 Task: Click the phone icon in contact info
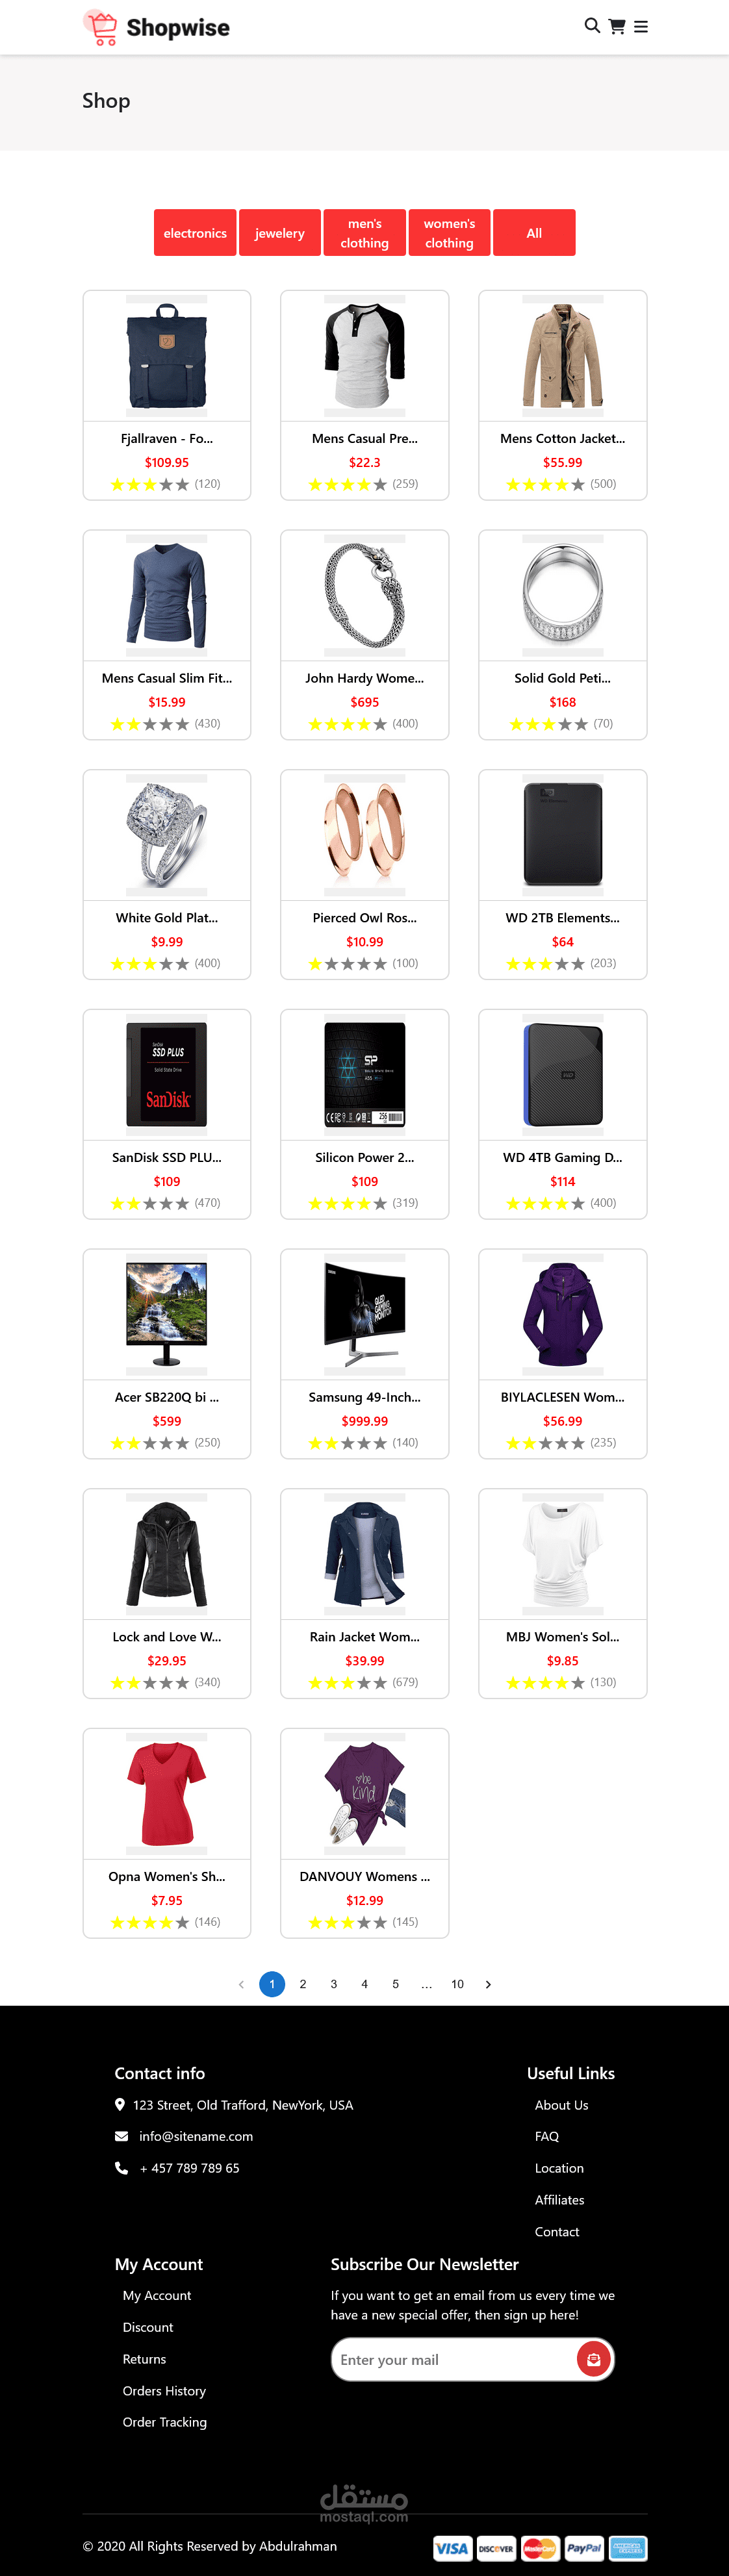pos(121,2168)
